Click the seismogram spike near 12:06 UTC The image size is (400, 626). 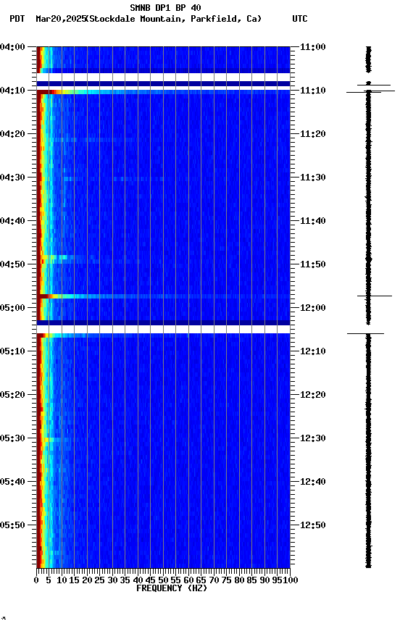coord(366,333)
